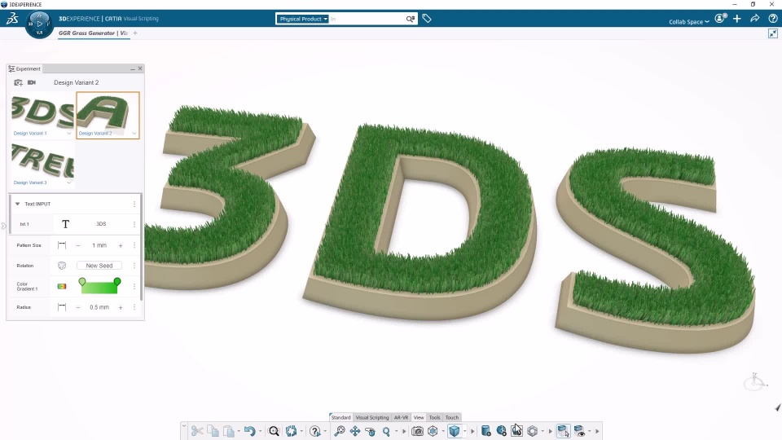Decrease Pattern Size with minus button
The height and width of the screenshot is (440, 782).
click(78, 245)
